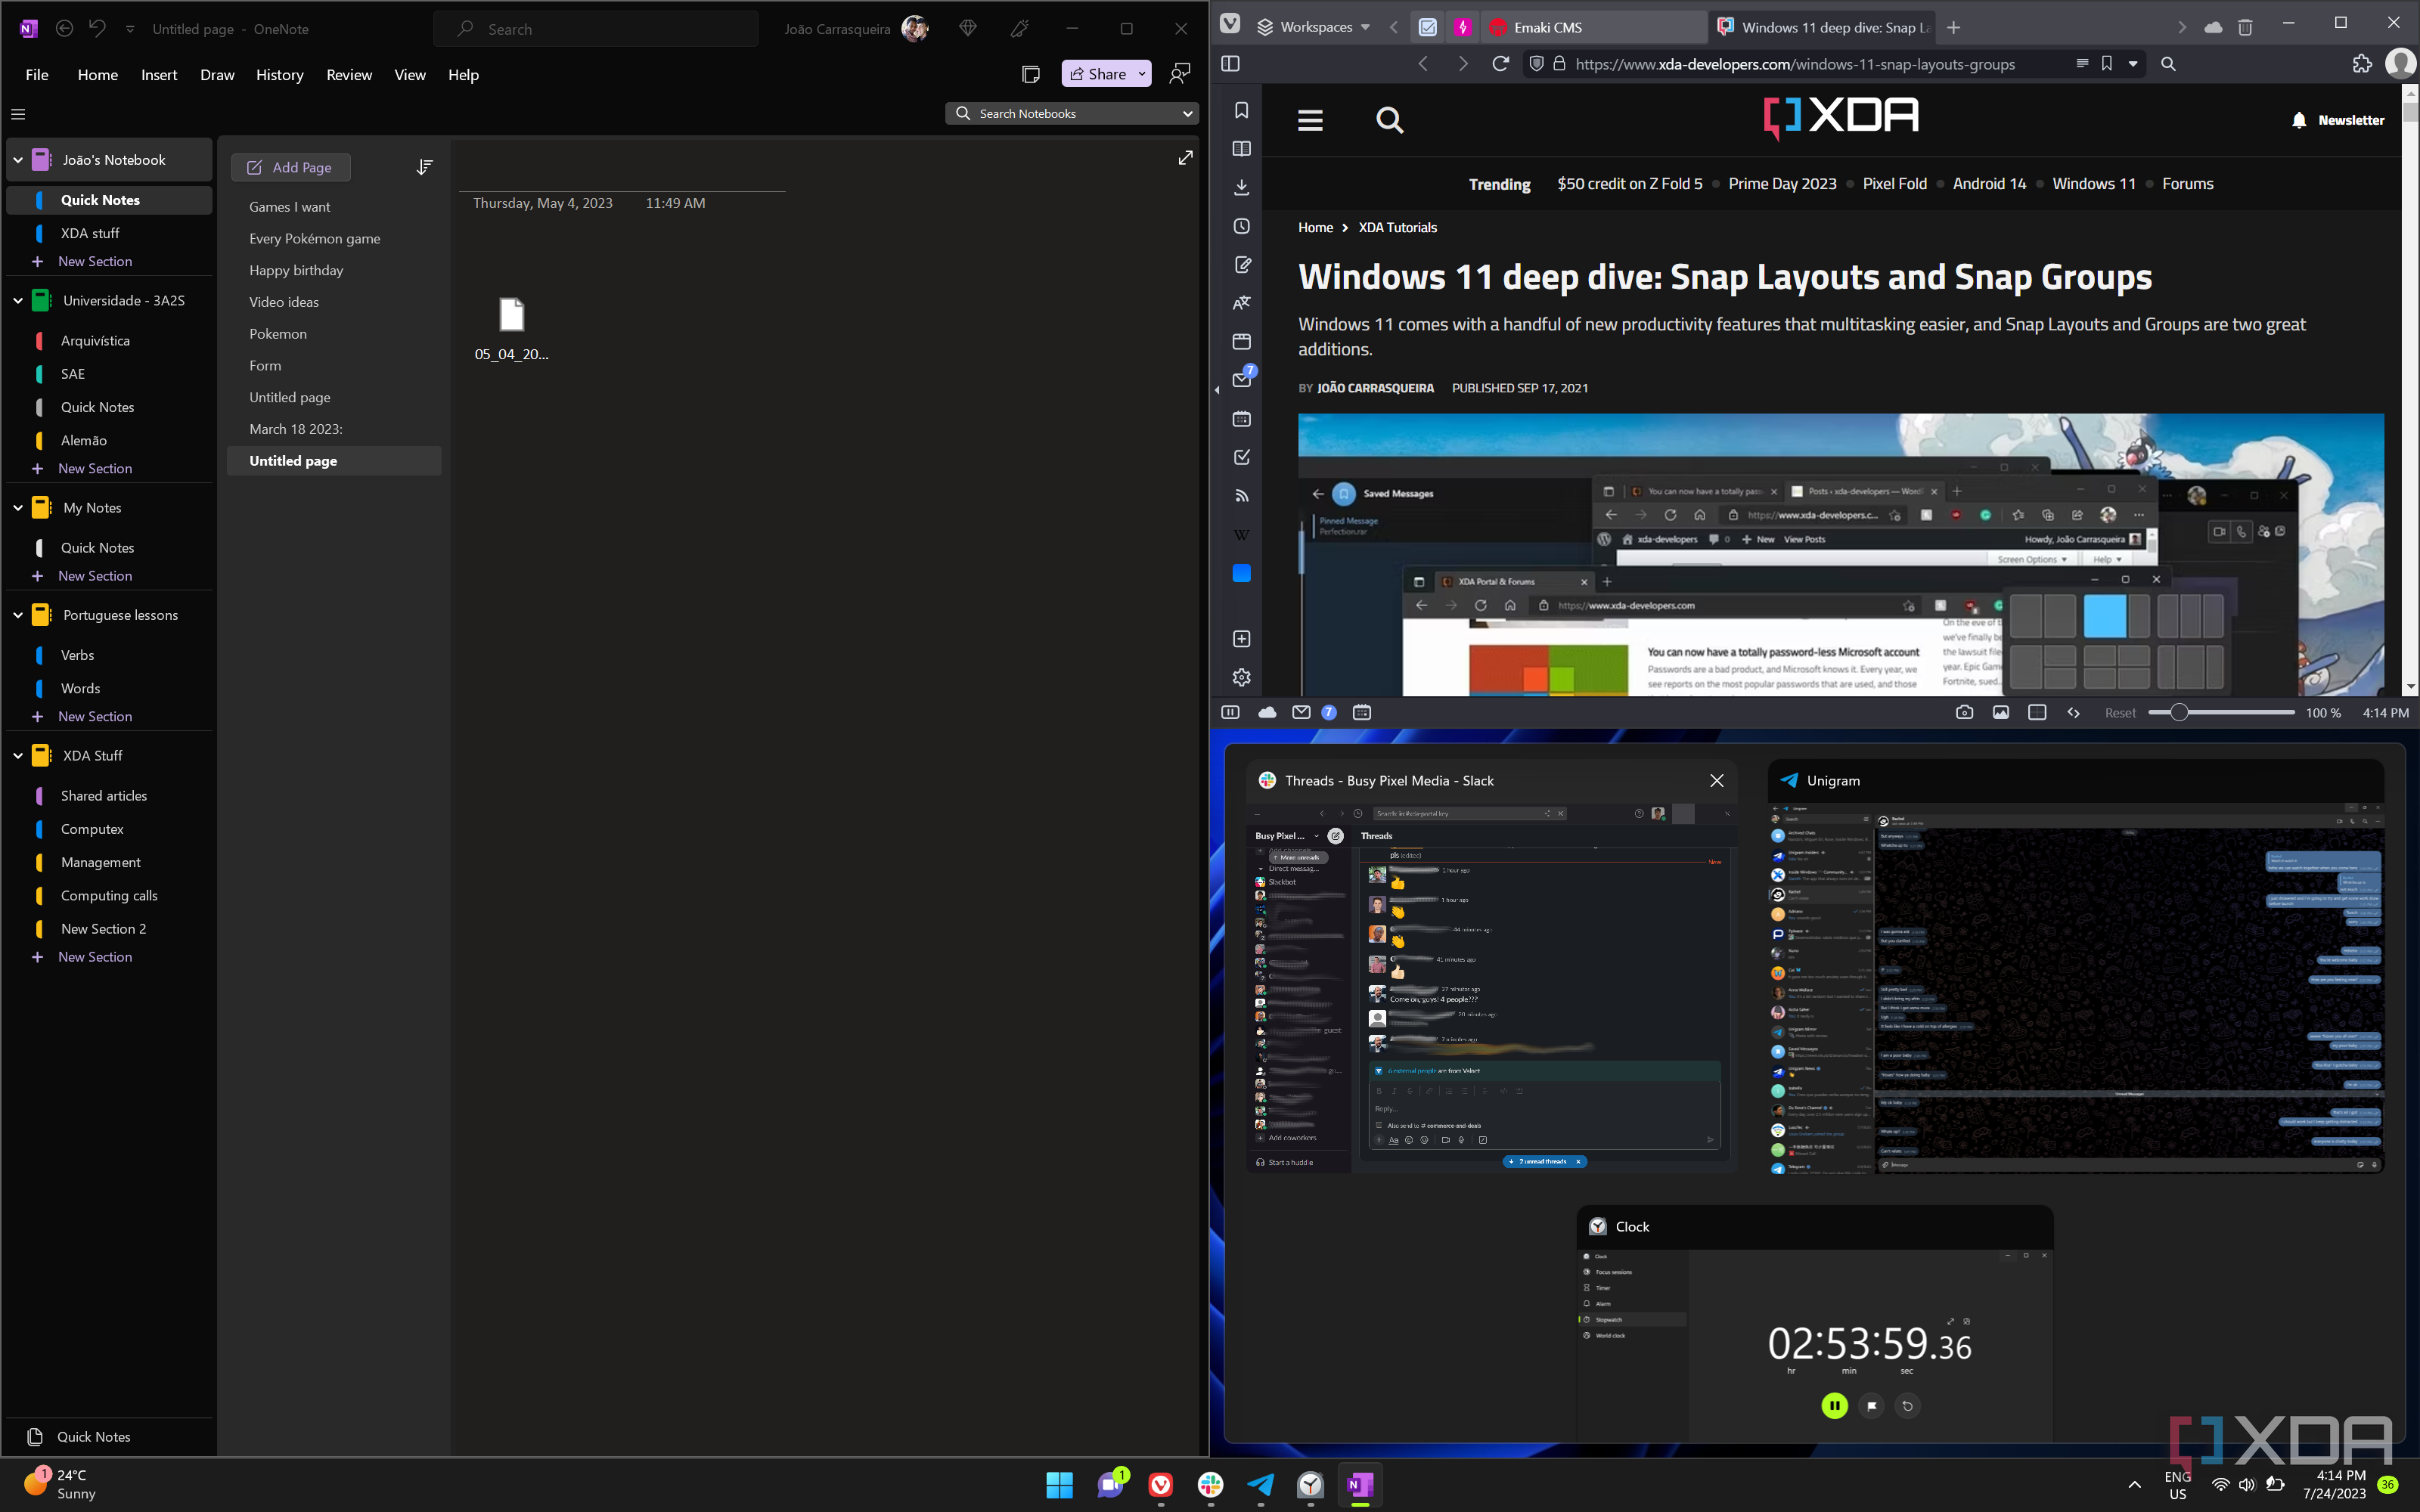Click the Windows 11 trending link on XDA
The width and height of the screenshot is (2420, 1512).
click(x=2093, y=184)
